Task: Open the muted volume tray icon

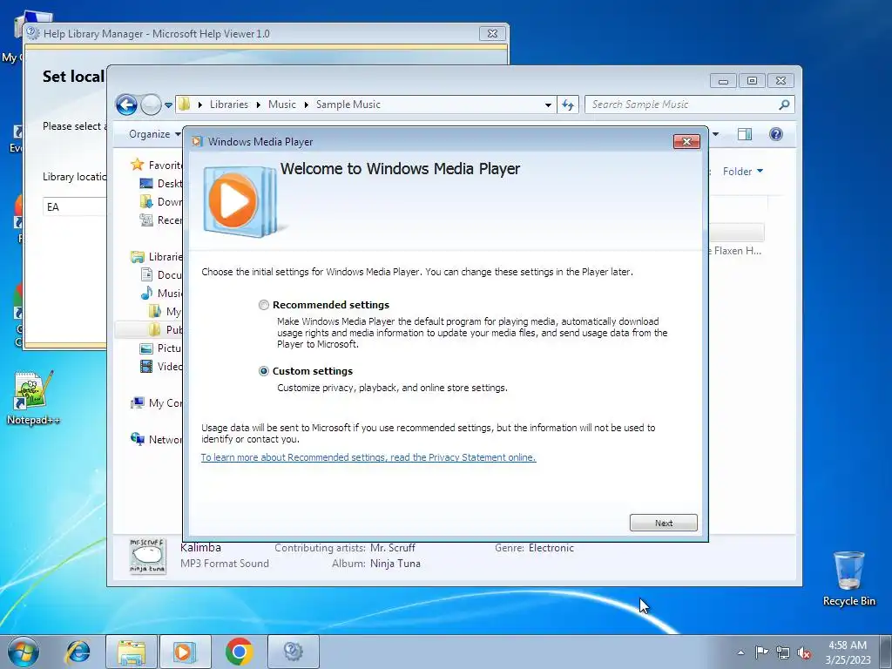Action: pyautogui.click(x=804, y=652)
